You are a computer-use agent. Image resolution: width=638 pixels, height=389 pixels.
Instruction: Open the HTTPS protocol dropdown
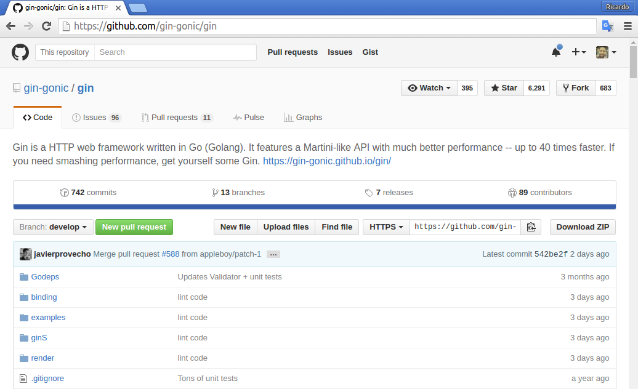[x=386, y=227]
